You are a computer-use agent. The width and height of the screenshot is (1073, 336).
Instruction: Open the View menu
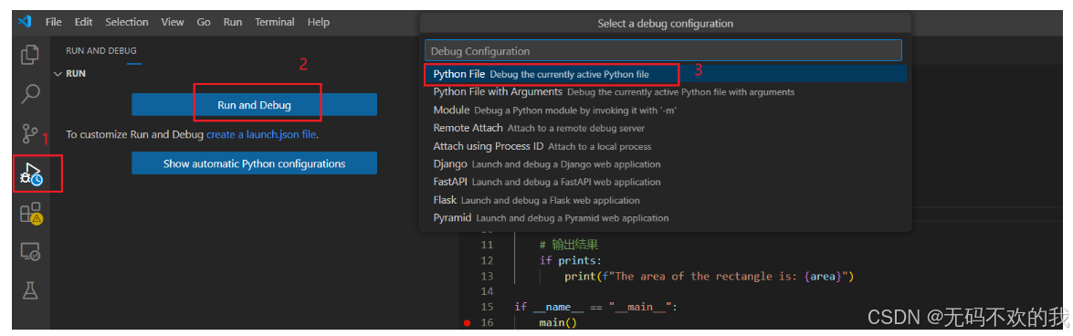173,22
